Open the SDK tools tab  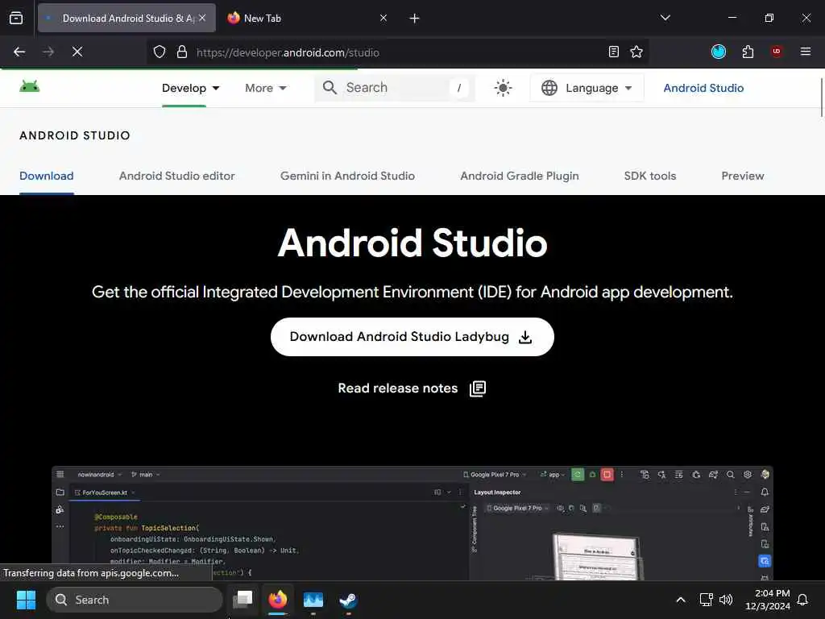tap(650, 176)
